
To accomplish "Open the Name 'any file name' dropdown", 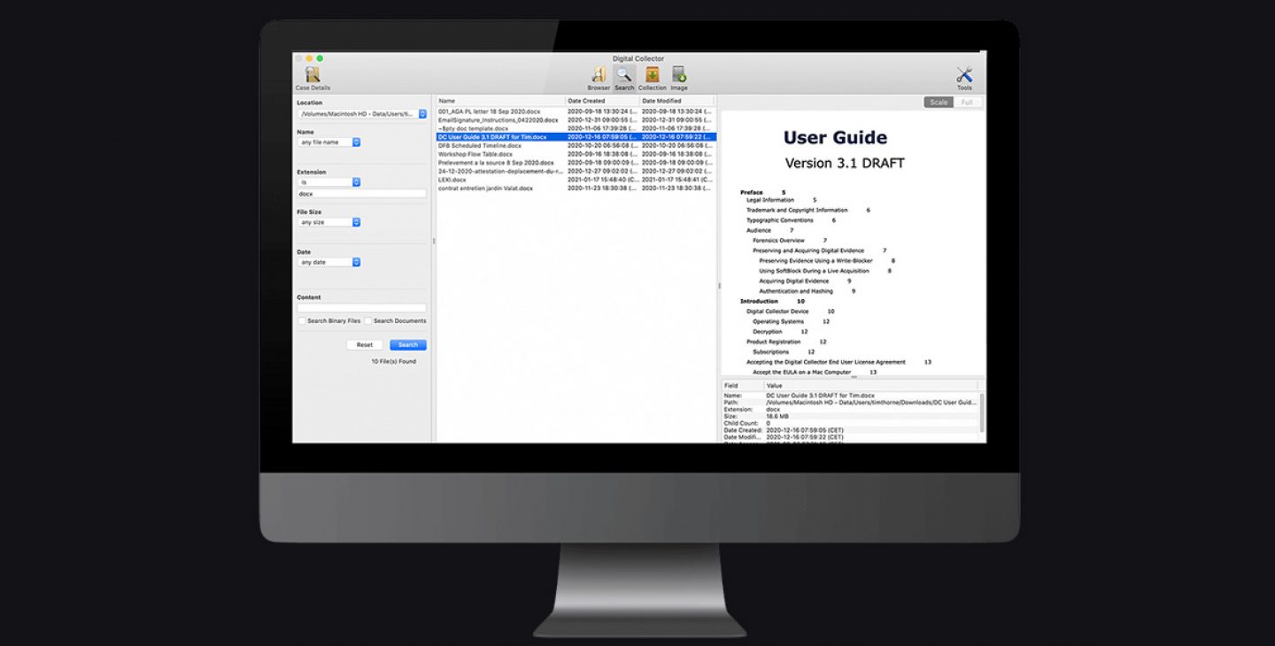I will pyautogui.click(x=329, y=142).
